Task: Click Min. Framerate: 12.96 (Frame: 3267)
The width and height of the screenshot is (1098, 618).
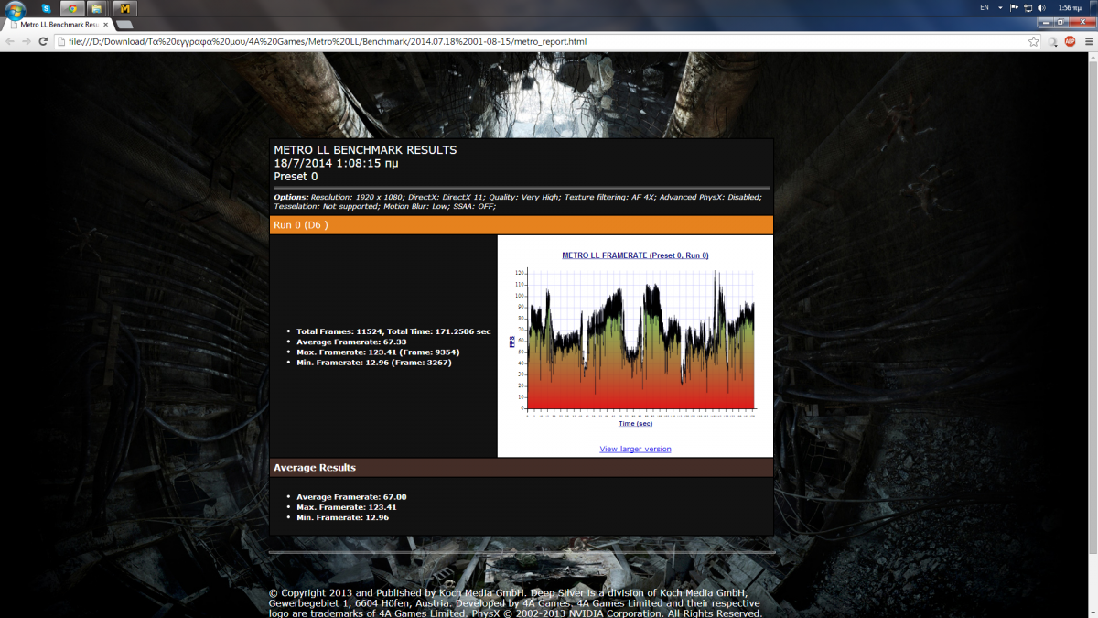Action: tap(374, 362)
